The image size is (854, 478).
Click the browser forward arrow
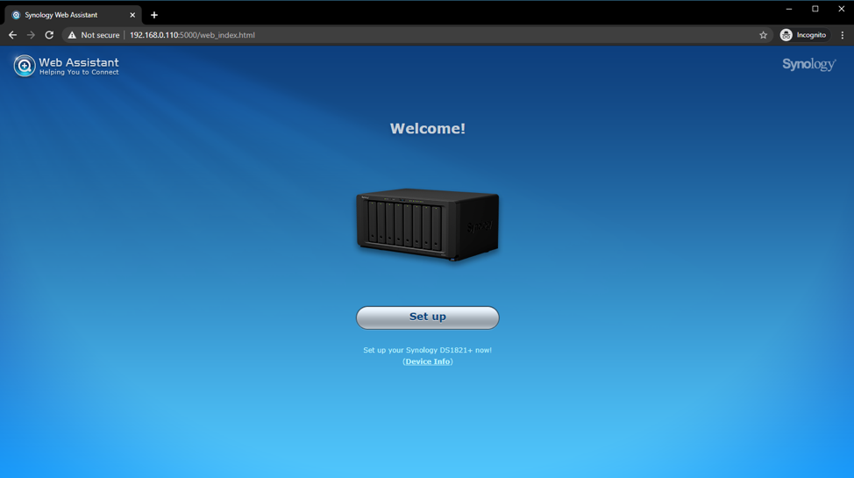click(x=31, y=35)
